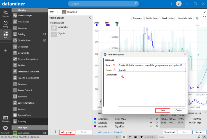The height and width of the screenshot is (139, 207).
Task: Select Trending module
Action: pos(30,121)
